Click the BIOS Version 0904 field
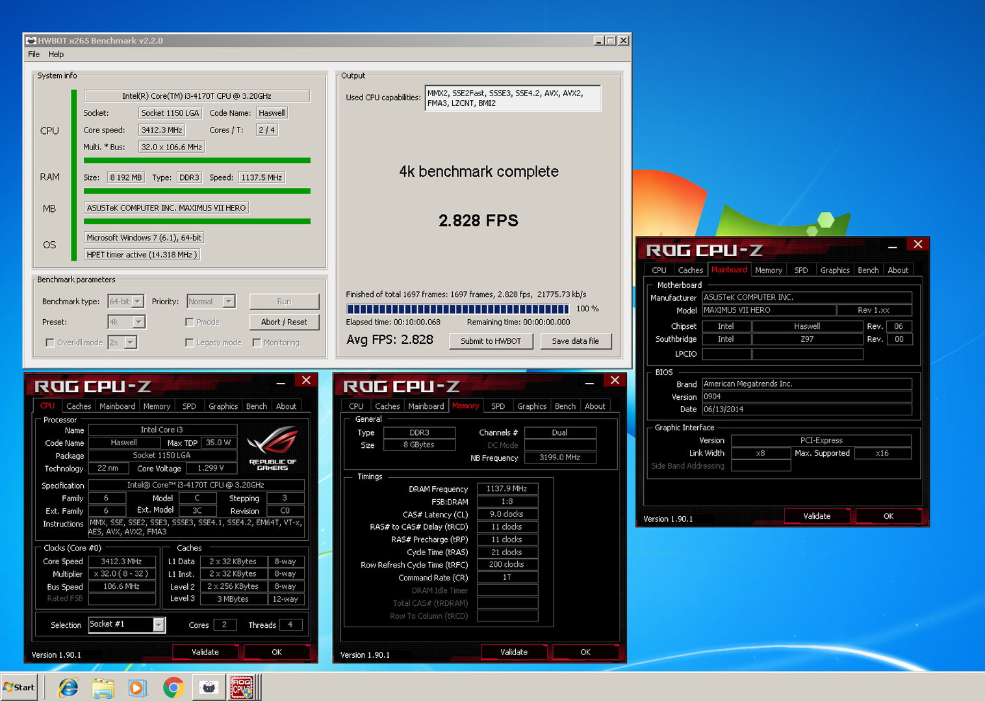 (x=807, y=396)
